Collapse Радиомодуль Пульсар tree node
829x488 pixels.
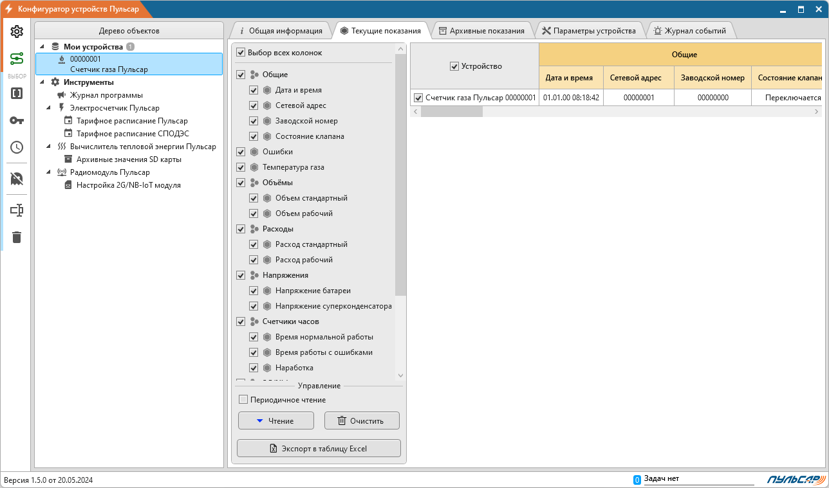coord(49,172)
